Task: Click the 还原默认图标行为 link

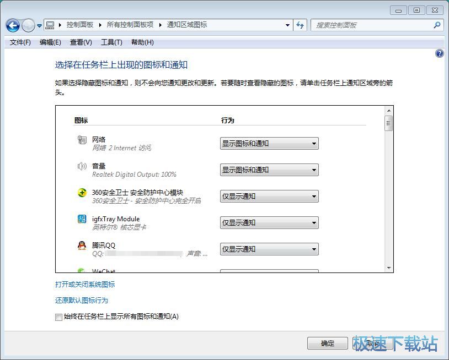Action: (82, 301)
